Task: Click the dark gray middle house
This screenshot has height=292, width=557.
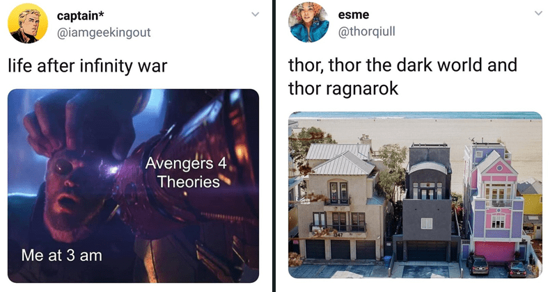Action: [x=428, y=202]
